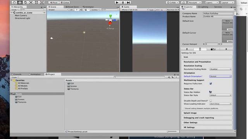This screenshot has width=248, height=139.
Task: Adjust Project panel icon size slider
Action: [x=172, y=131]
